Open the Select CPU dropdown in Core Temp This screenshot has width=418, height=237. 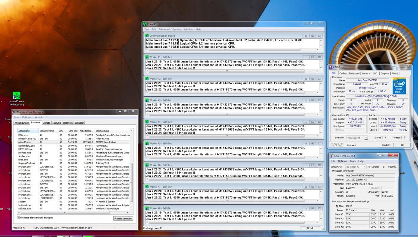coord(356,167)
